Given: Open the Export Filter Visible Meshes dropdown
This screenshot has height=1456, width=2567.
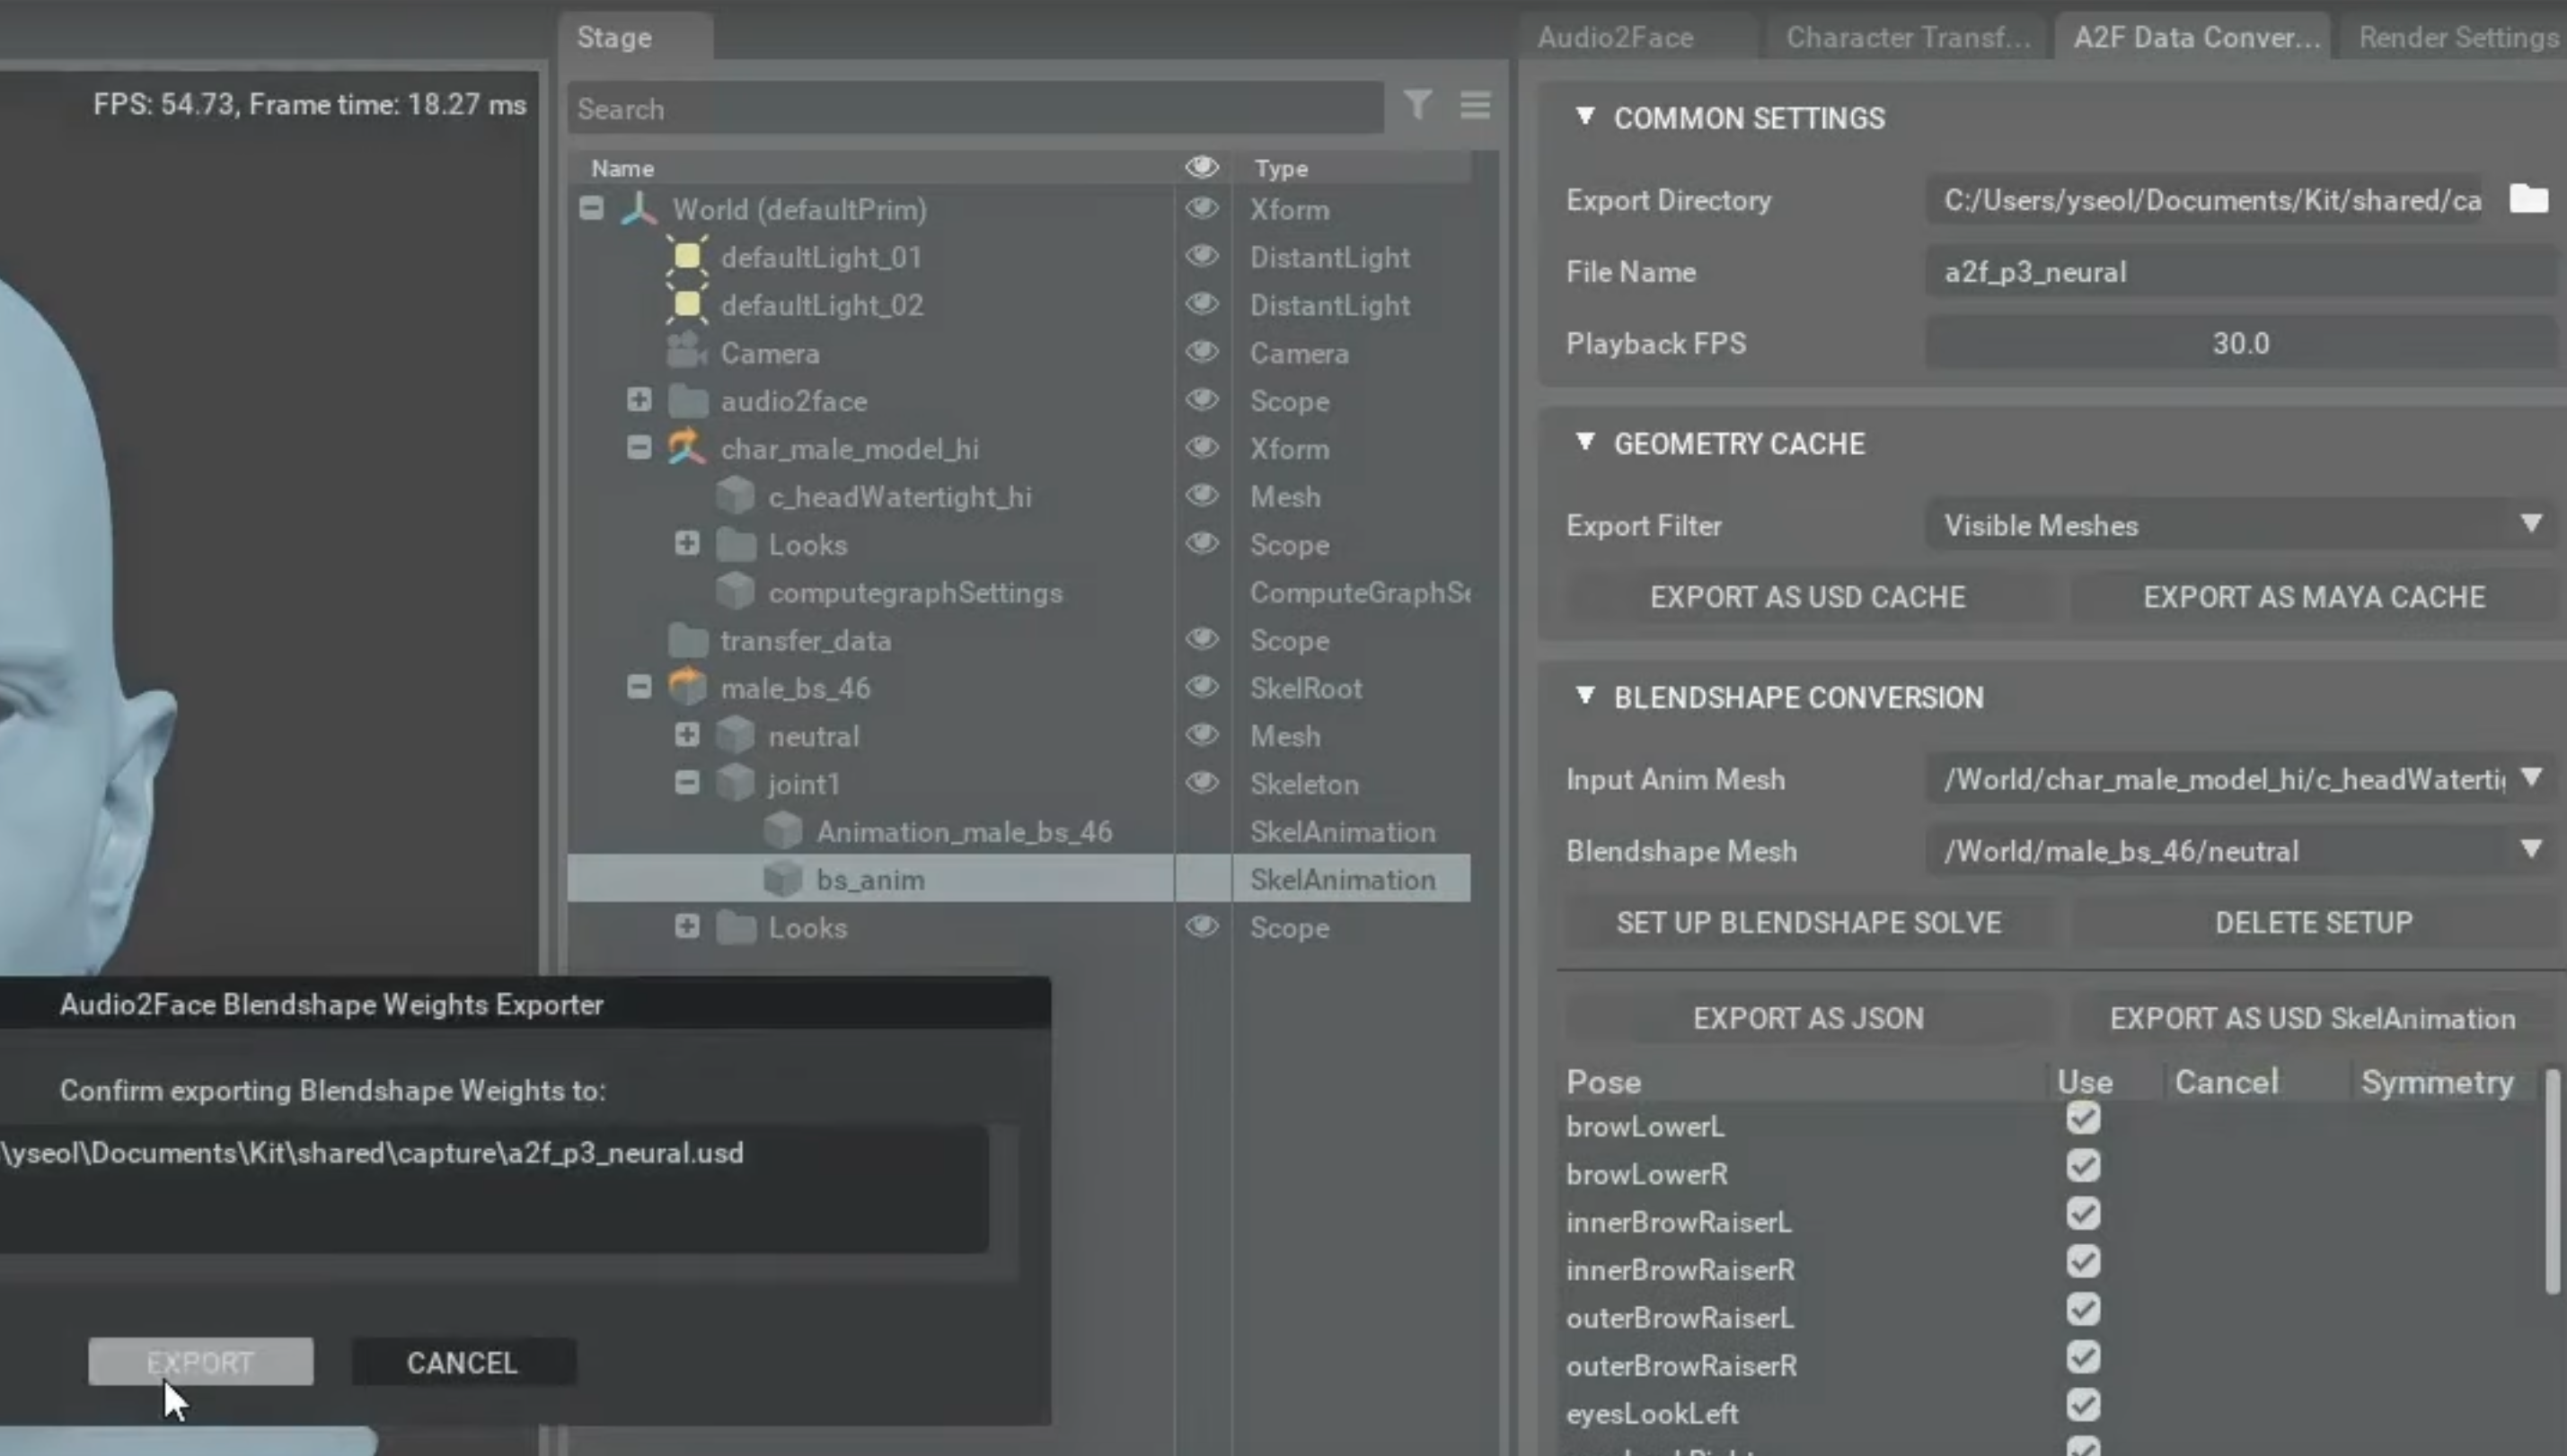Looking at the screenshot, I should (x=2239, y=525).
